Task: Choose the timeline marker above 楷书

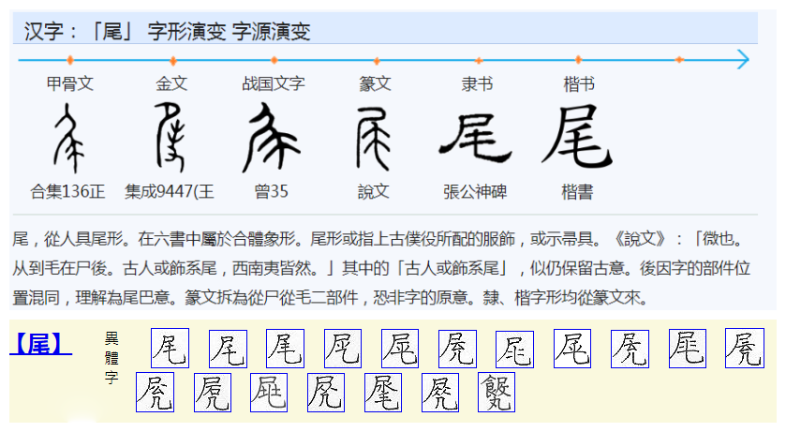Action: click(578, 60)
